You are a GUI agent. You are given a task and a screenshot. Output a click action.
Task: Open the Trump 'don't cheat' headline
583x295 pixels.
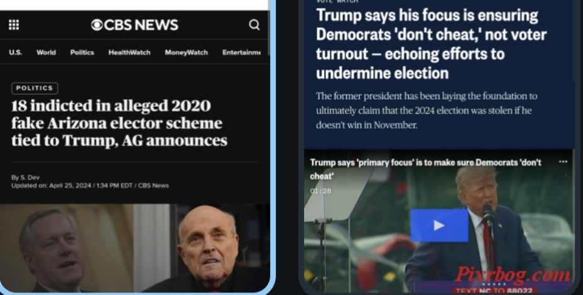coord(432,44)
